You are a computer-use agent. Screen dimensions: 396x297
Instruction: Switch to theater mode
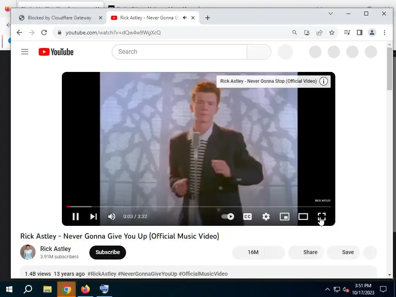pos(303,217)
